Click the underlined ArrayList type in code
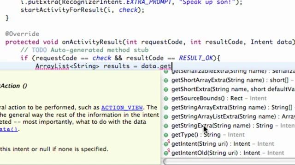 [x=52, y=66]
